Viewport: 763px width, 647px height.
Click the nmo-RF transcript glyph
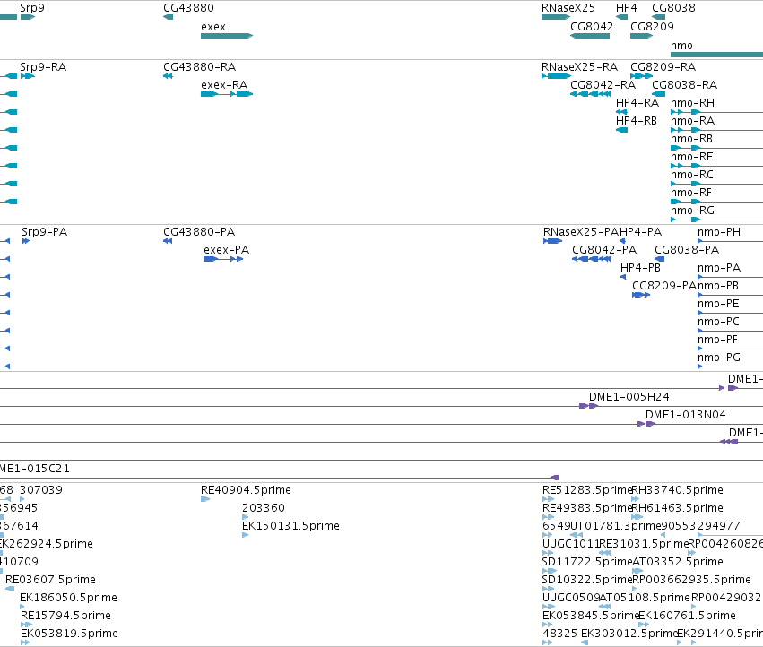click(716, 202)
